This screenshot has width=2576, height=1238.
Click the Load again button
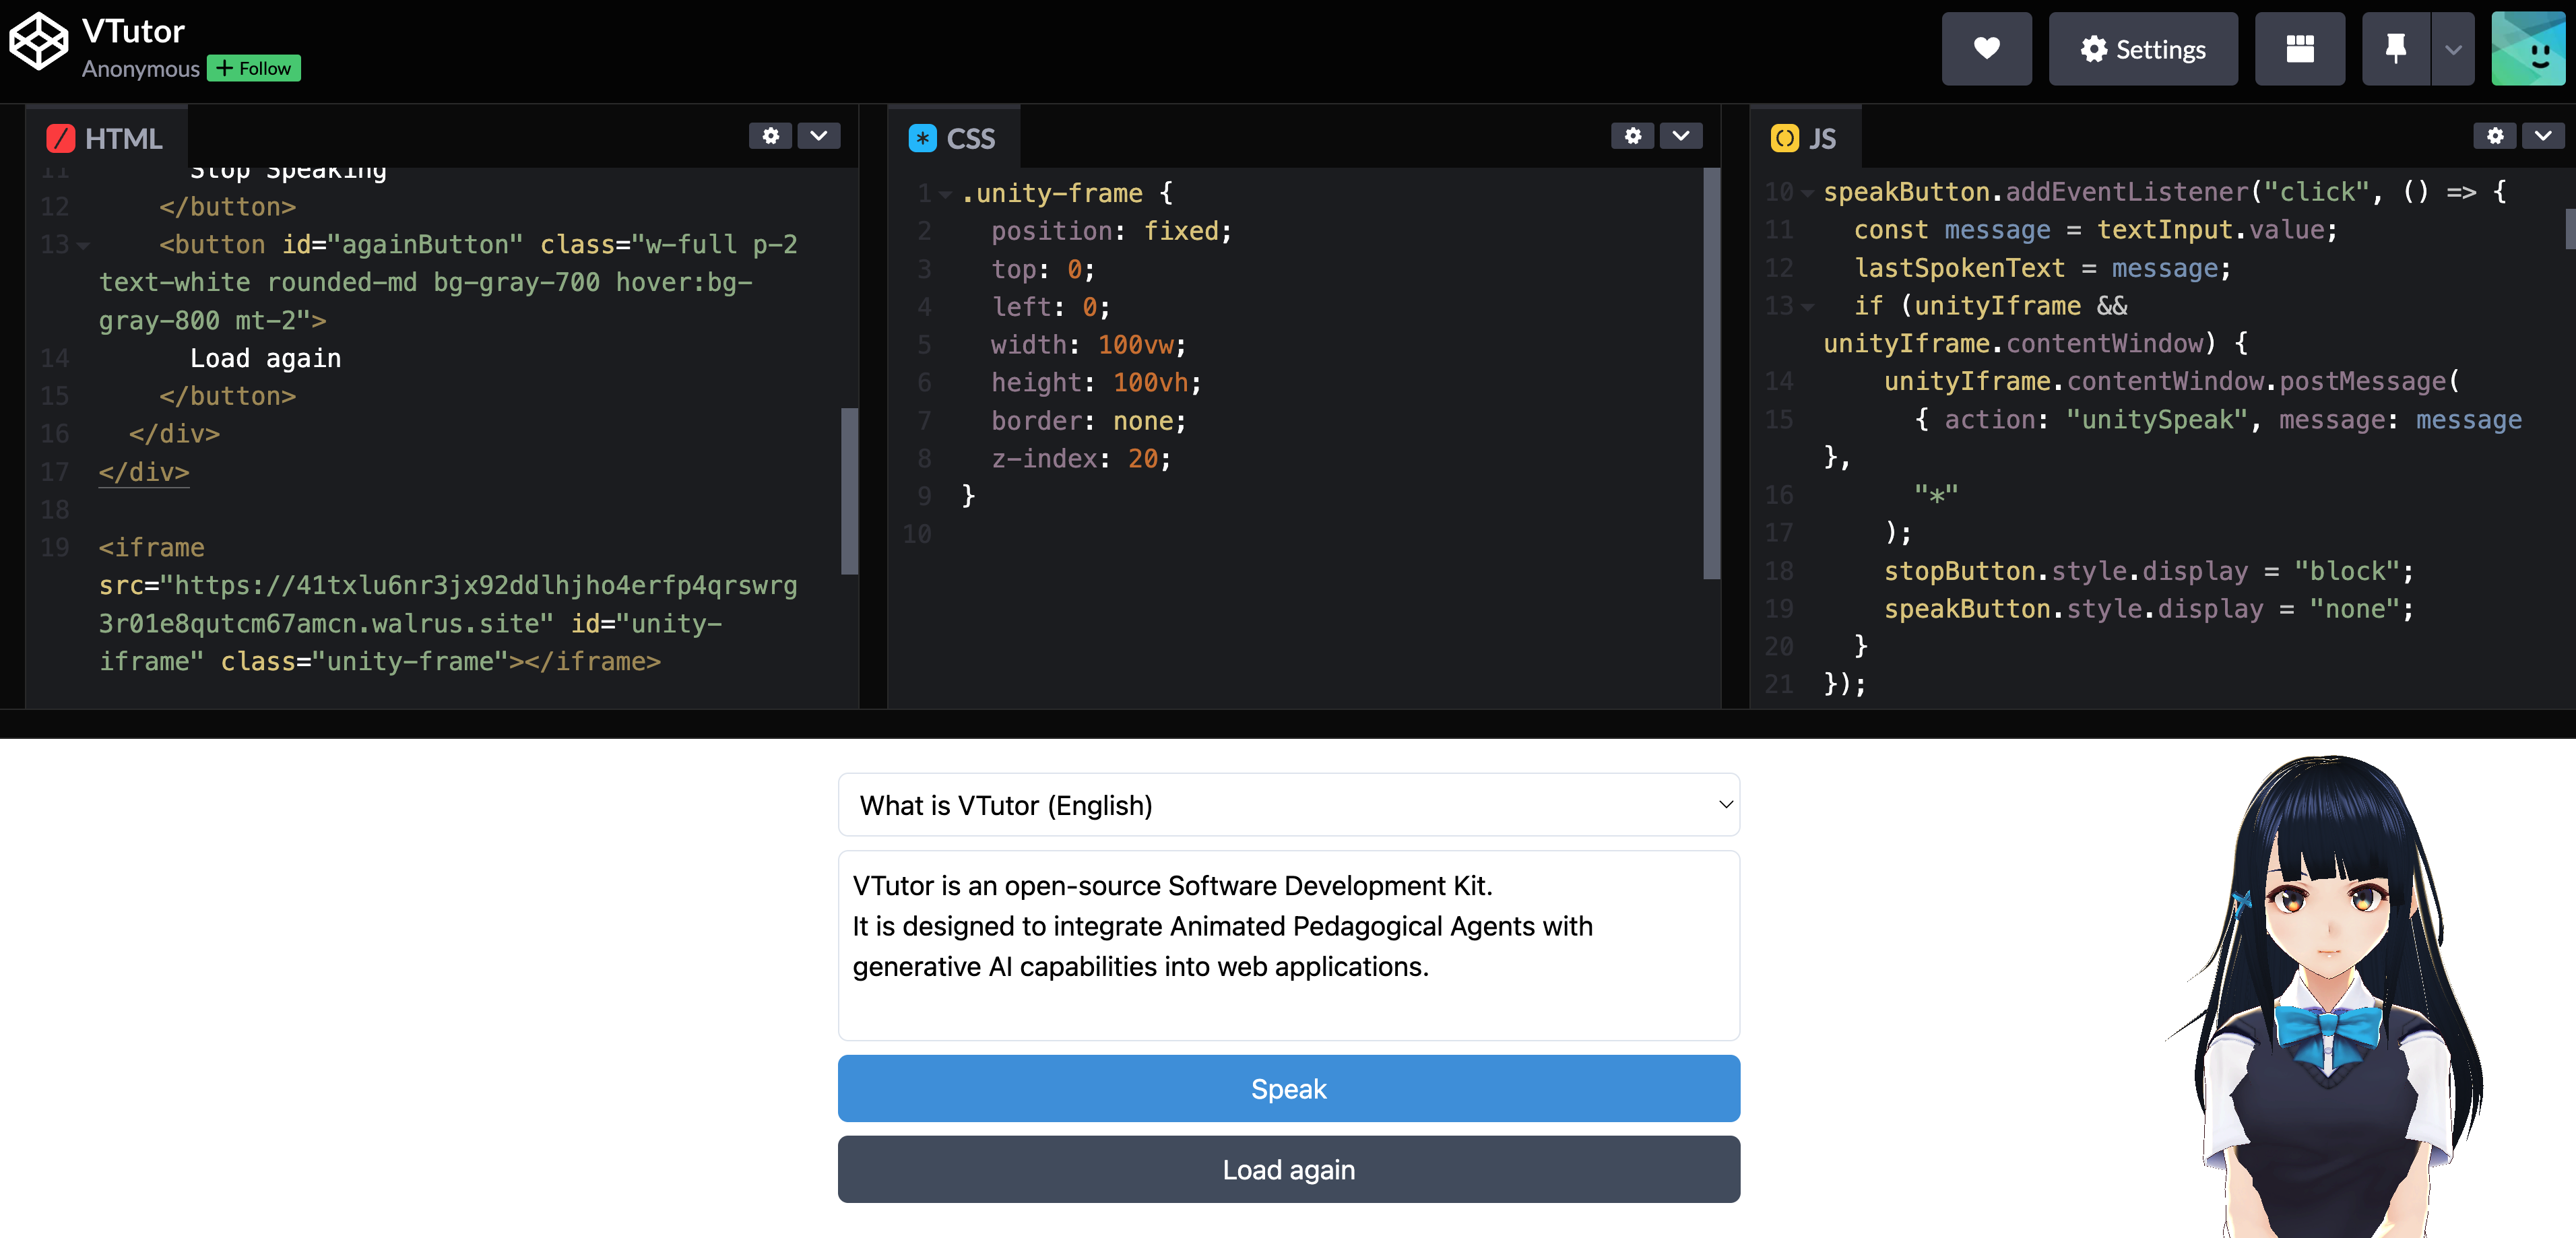tap(1288, 1169)
